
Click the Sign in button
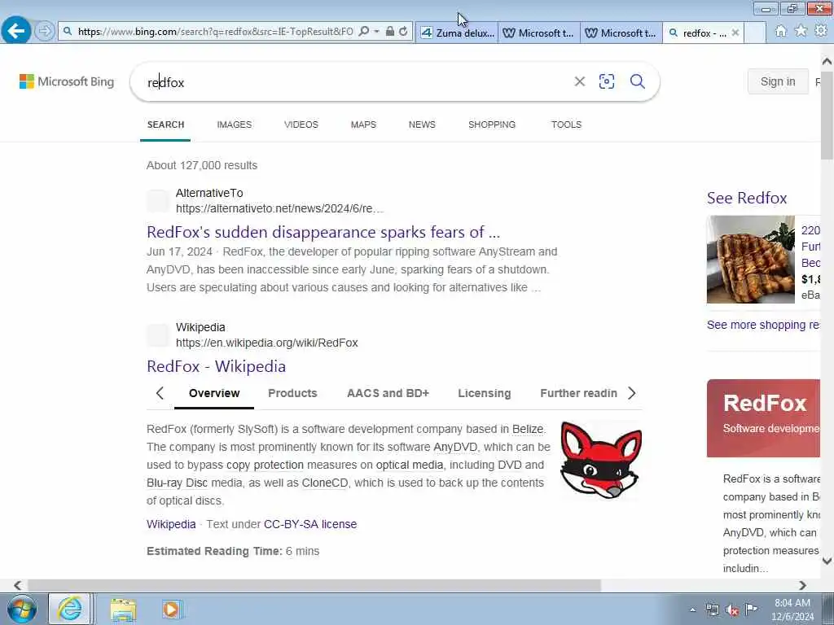[778, 81]
